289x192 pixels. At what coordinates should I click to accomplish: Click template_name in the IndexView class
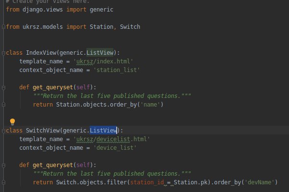[41, 61]
